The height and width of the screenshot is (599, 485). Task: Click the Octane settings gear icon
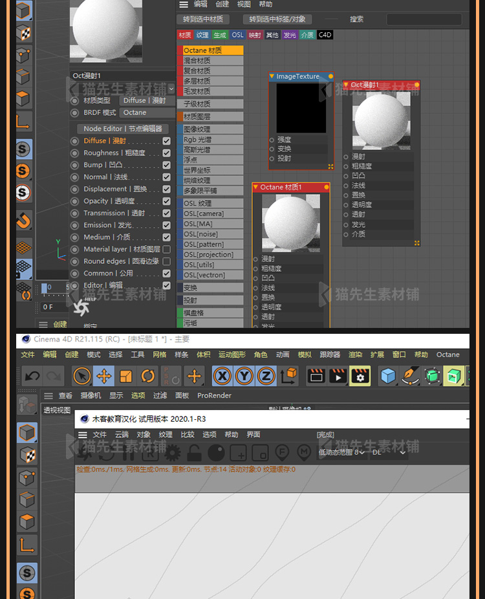click(173, 453)
